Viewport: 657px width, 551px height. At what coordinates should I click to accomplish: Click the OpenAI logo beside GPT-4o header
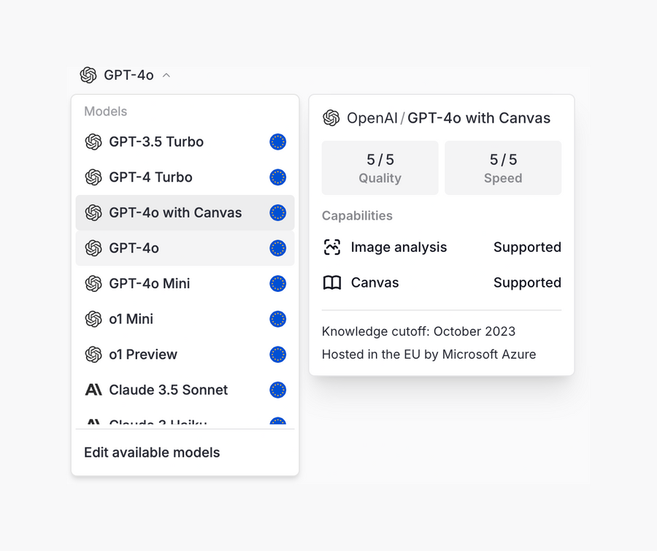click(x=88, y=74)
